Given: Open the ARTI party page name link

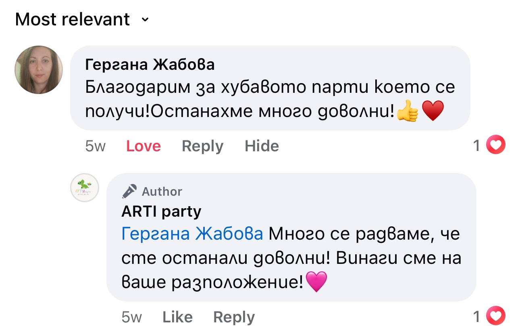Looking at the screenshot, I should coord(161,211).
